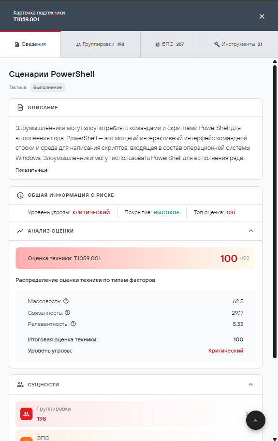The height and width of the screenshot is (441, 278).
Task: Collapse the Сущности section with chevron
Action: point(251,384)
